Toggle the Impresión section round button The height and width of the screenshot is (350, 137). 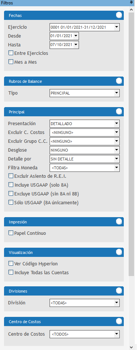pyautogui.click(x=119, y=222)
